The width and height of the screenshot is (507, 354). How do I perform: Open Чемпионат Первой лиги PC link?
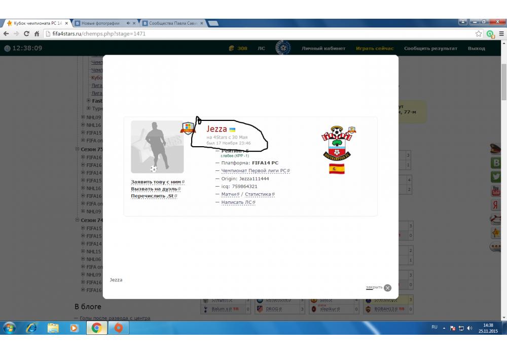click(256, 170)
